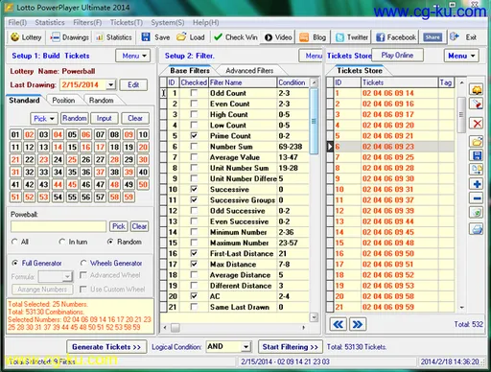Open the File menu

pyautogui.click(x=17, y=22)
